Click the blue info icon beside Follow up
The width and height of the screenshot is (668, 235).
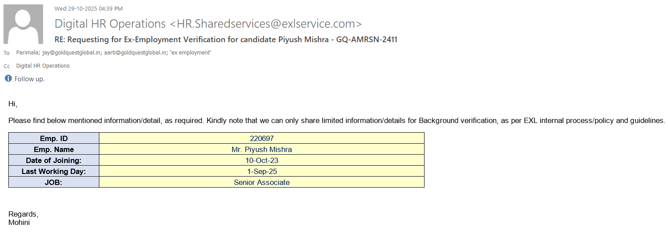click(x=8, y=79)
